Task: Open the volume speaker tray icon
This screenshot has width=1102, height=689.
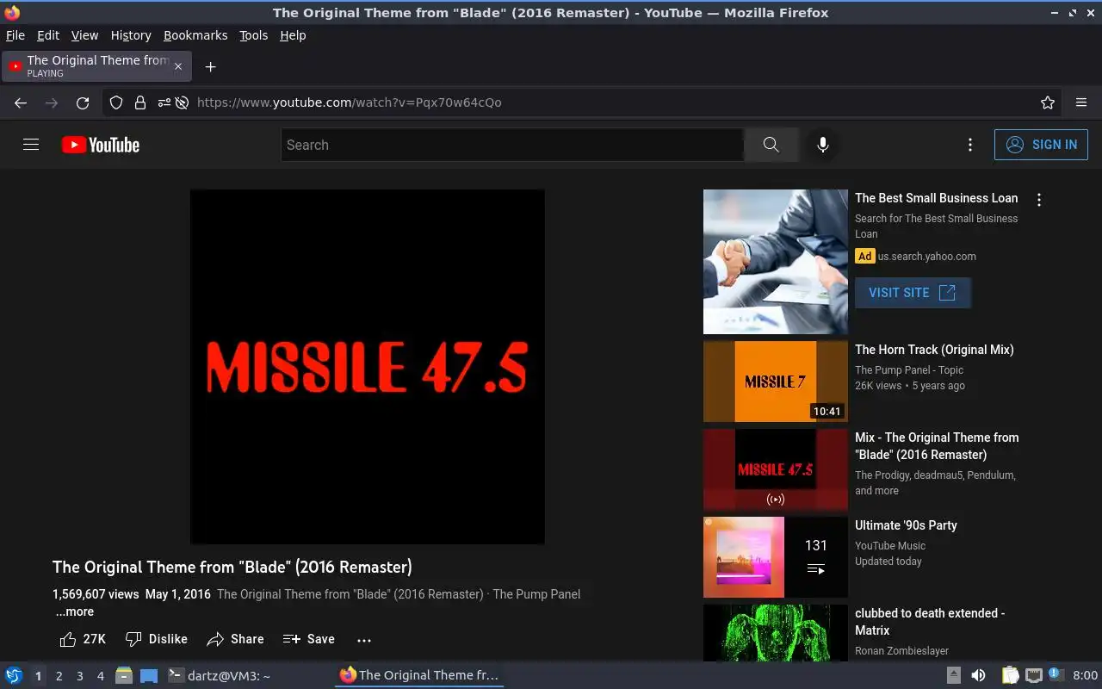Action: coord(978,675)
